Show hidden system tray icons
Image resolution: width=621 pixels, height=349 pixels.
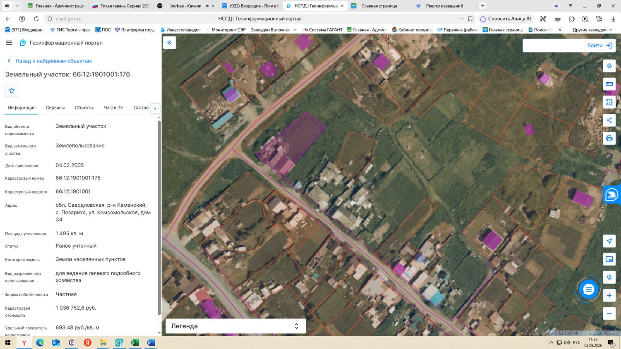point(551,342)
